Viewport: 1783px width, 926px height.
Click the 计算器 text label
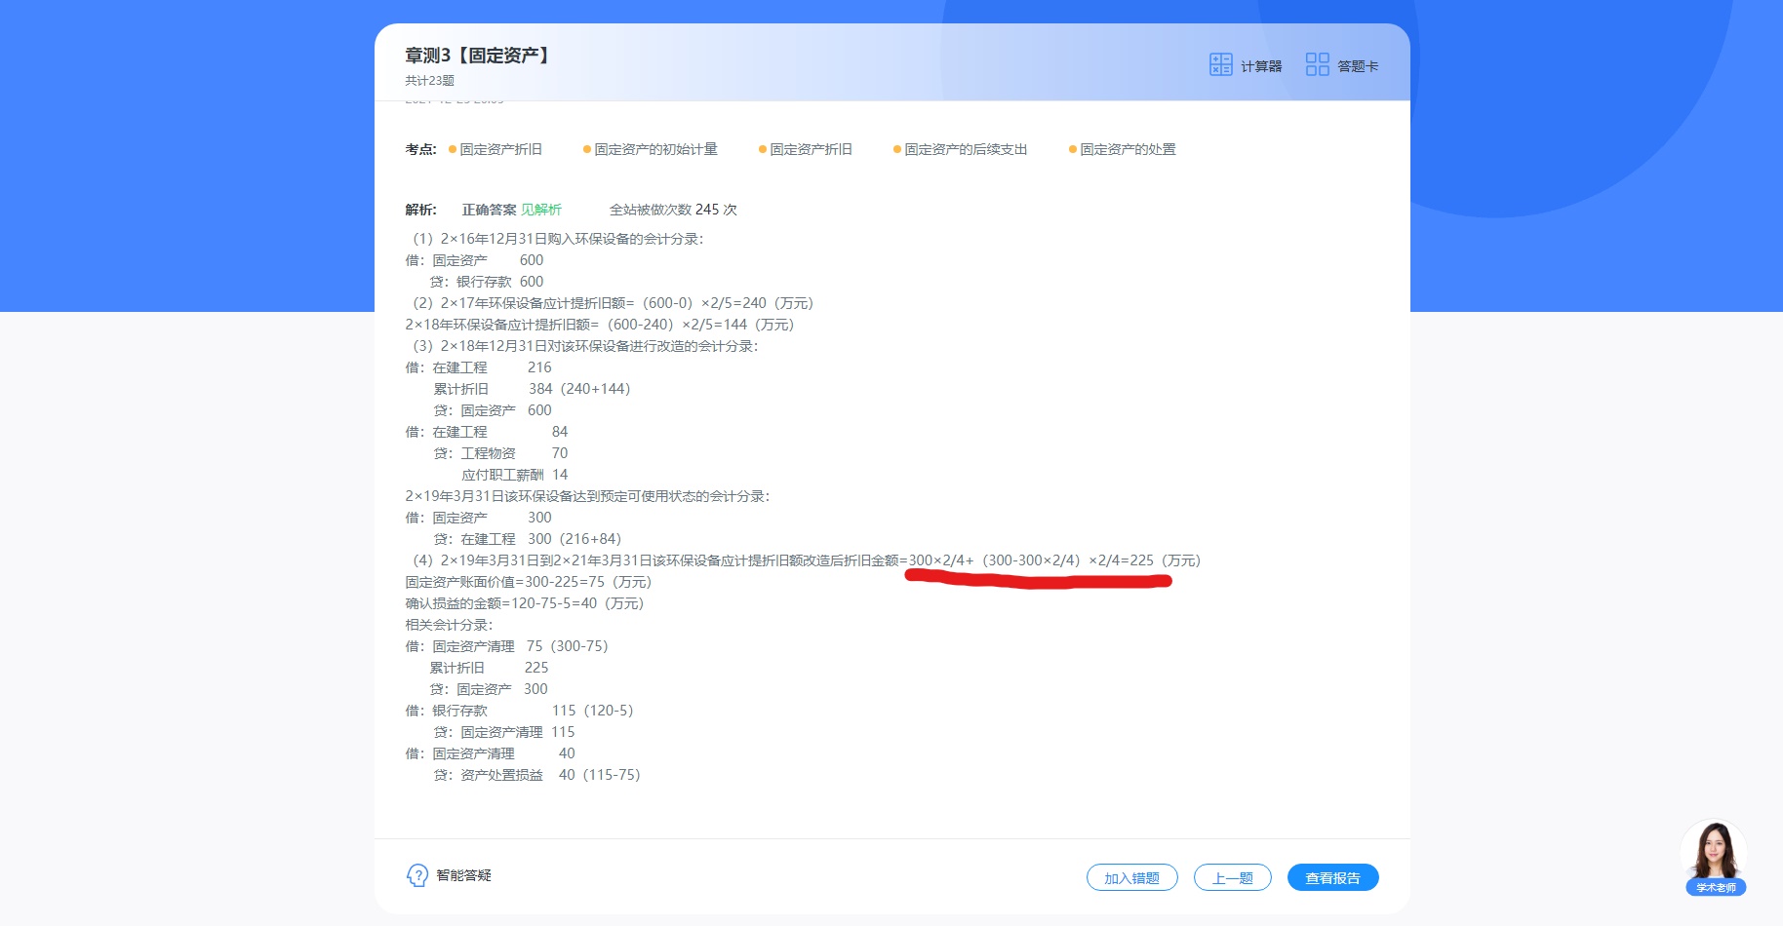point(1261,66)
